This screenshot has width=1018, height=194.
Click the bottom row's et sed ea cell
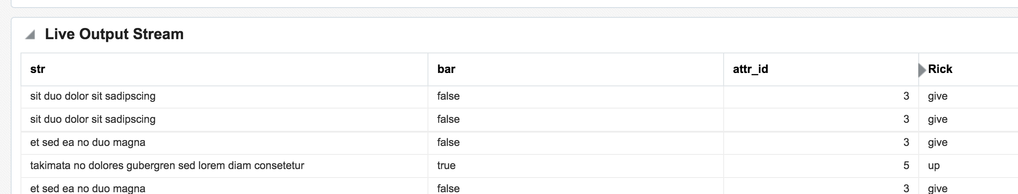click(x=88, y=189)
